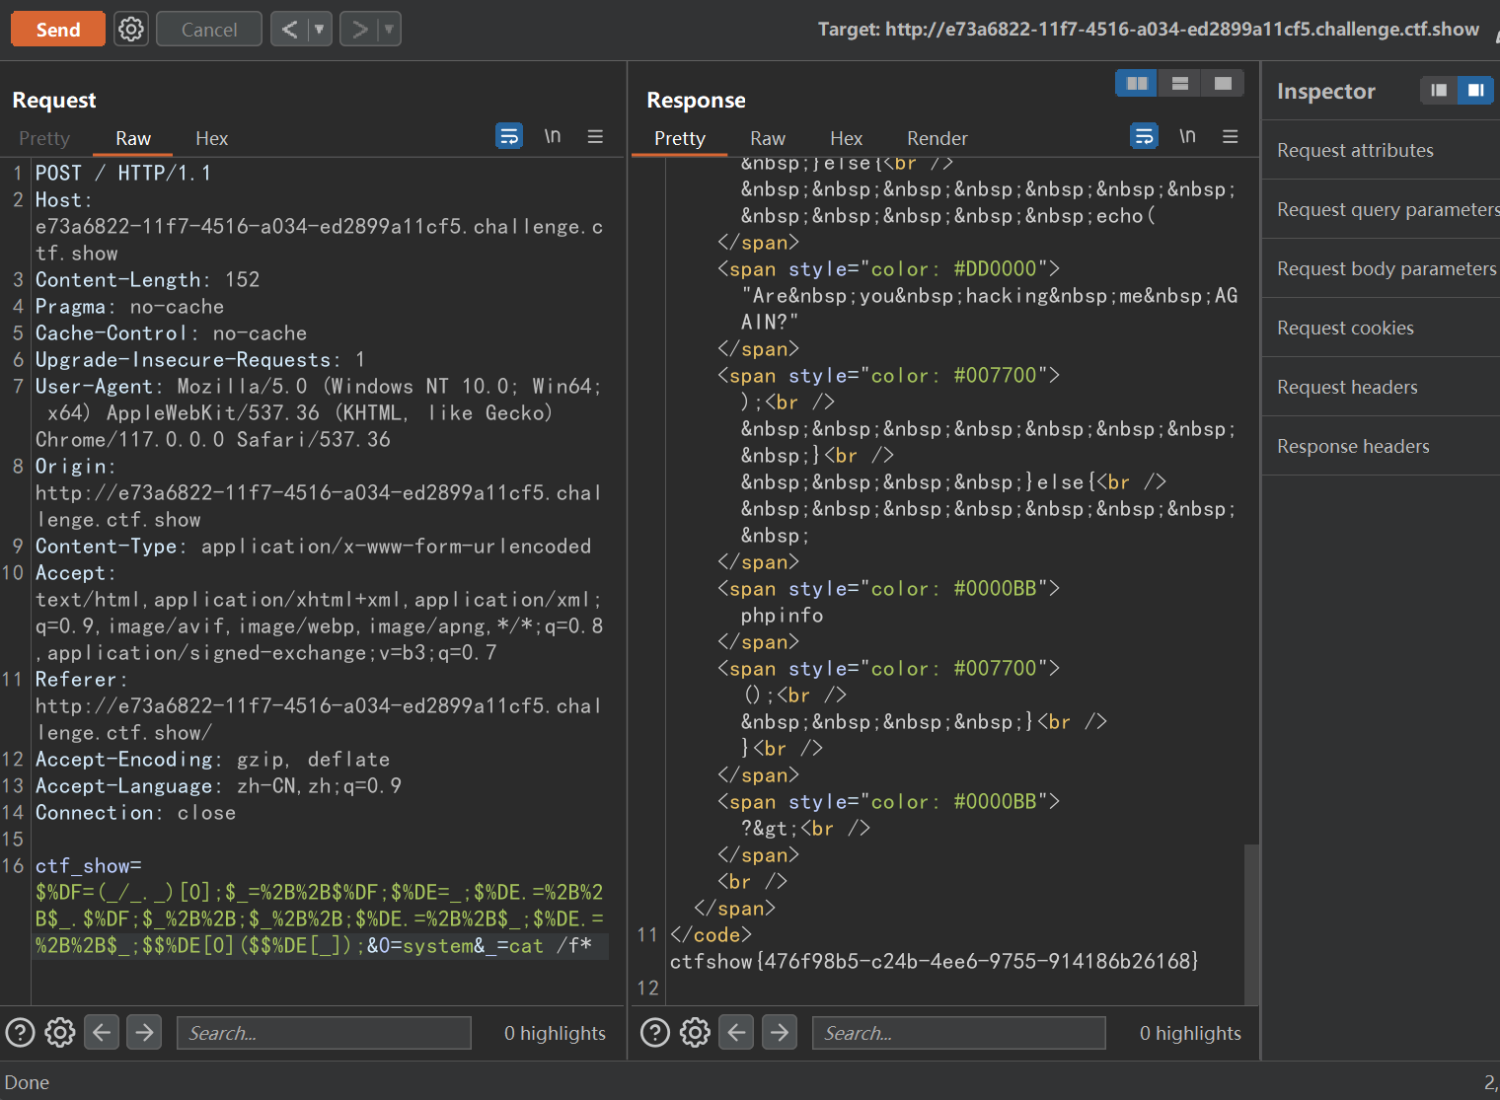The width and height of the screenshot is (1500, 1100).
Task: Expand the Request cookies section
Action: (1381, 328)
